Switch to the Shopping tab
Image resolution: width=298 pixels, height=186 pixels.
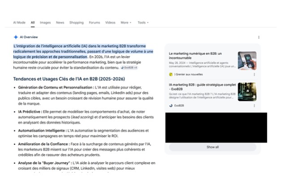76,22
